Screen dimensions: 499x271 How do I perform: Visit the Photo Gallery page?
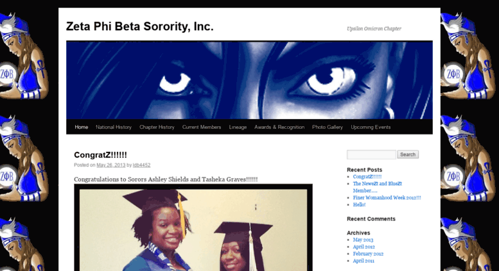[328, 127]
